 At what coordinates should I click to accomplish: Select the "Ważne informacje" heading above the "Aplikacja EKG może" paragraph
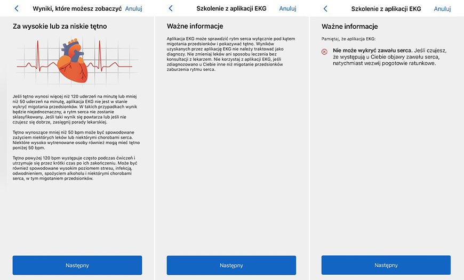point(195,26)
